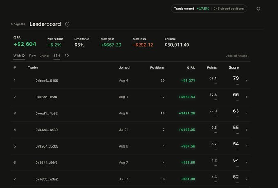Click trader address 0x05ed...e5fb
Image resolution: width=278 pixels, height=188 pixels.
tap(46, 97)
